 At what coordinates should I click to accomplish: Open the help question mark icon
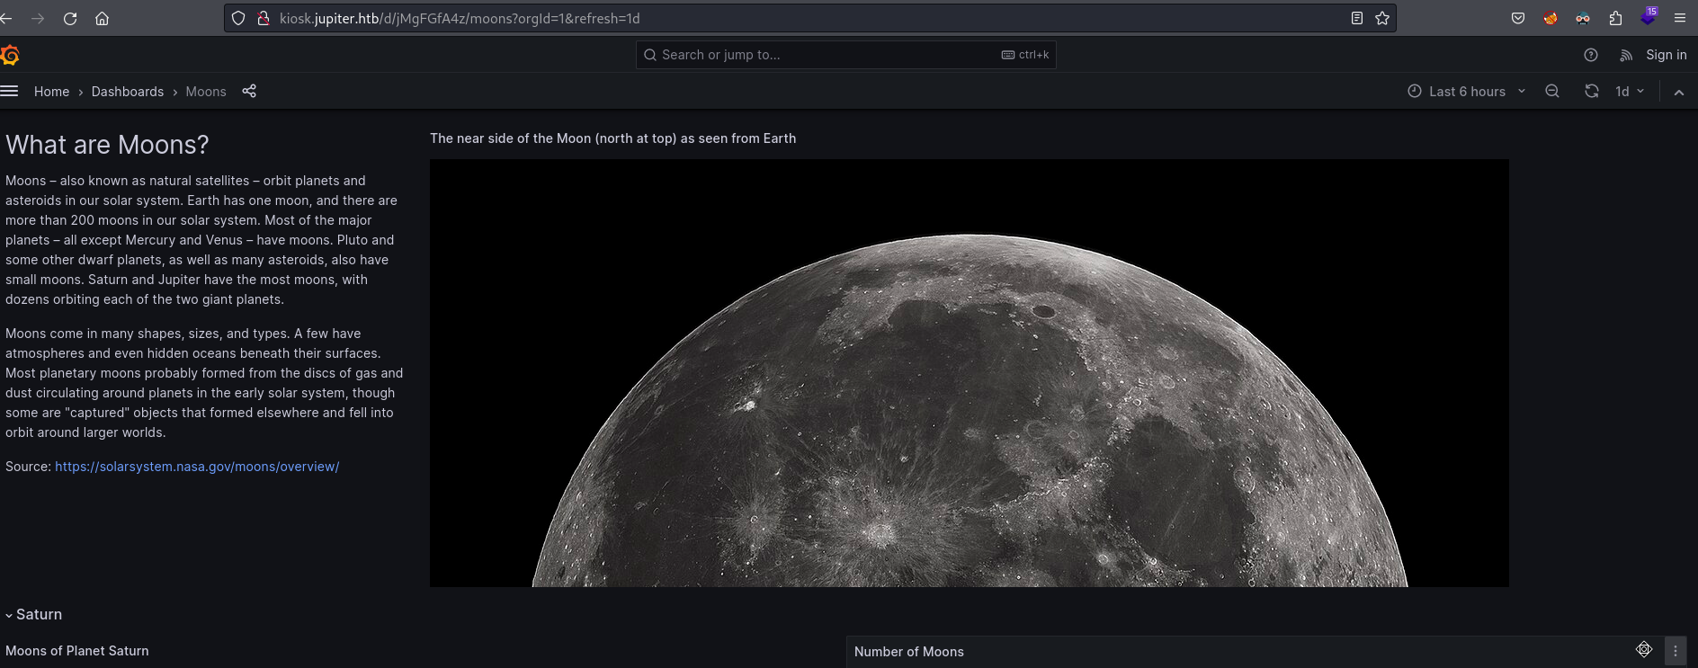point(1590,55)
